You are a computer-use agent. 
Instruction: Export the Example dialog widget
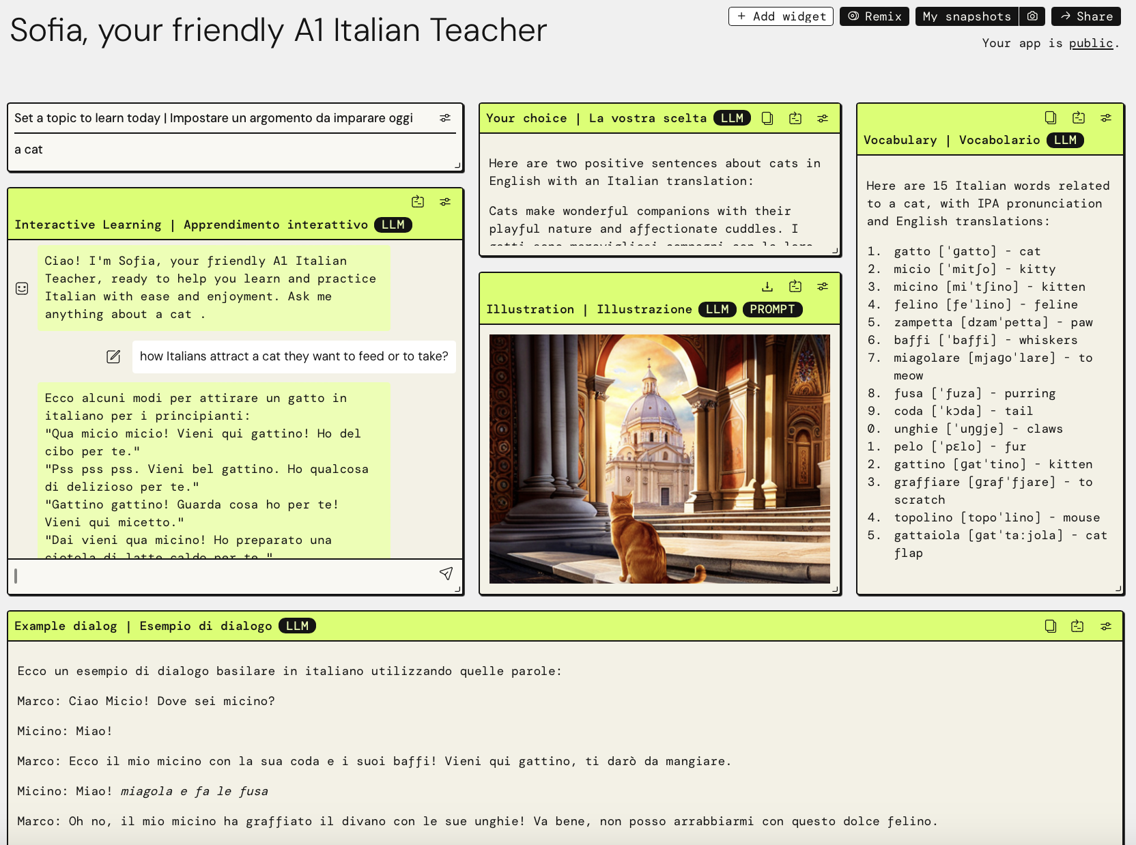click(x=1077, y=625)
